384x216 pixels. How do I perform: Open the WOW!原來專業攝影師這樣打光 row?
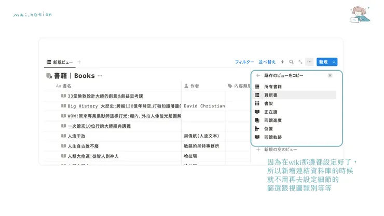(x=124, y=116)
